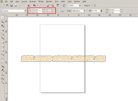Apply page layout to current page only
Image resolution: width=138 pixels, height=101 pixels.
(63, 11)
